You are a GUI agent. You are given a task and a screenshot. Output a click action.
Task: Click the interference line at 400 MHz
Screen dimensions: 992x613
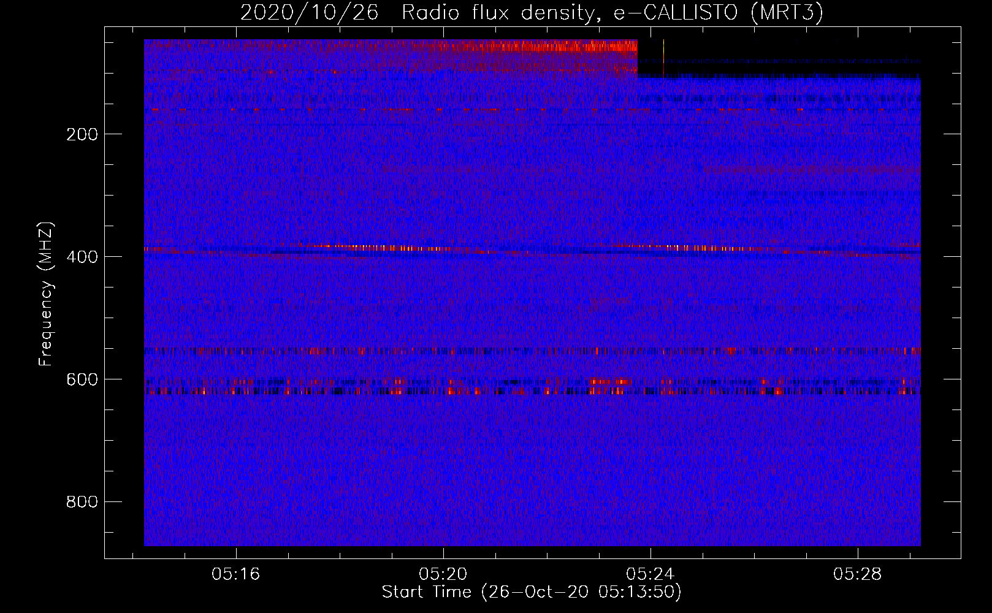click(x=532, y=249)
